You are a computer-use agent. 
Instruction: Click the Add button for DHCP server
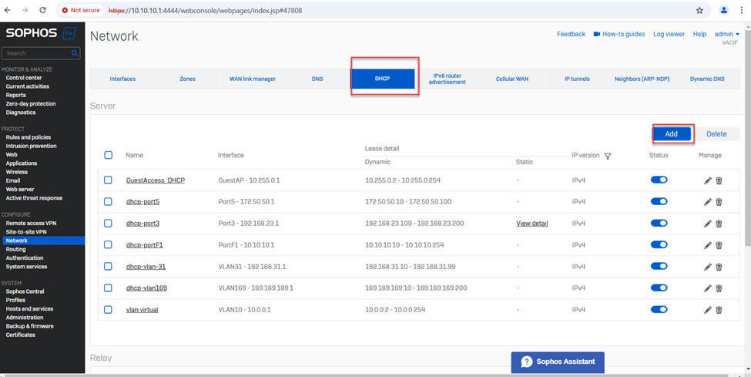[x=671, y=134]
